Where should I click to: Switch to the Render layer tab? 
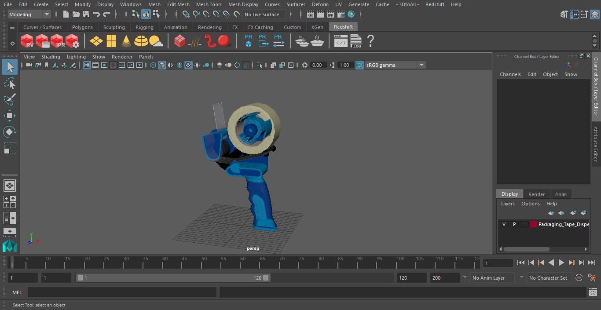tap(536, 194)
